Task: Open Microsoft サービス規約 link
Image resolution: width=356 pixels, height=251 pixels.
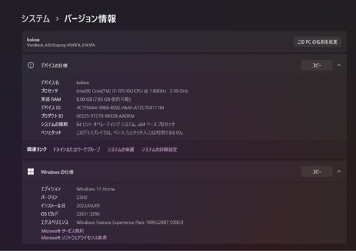Action: tap(63, 231)
